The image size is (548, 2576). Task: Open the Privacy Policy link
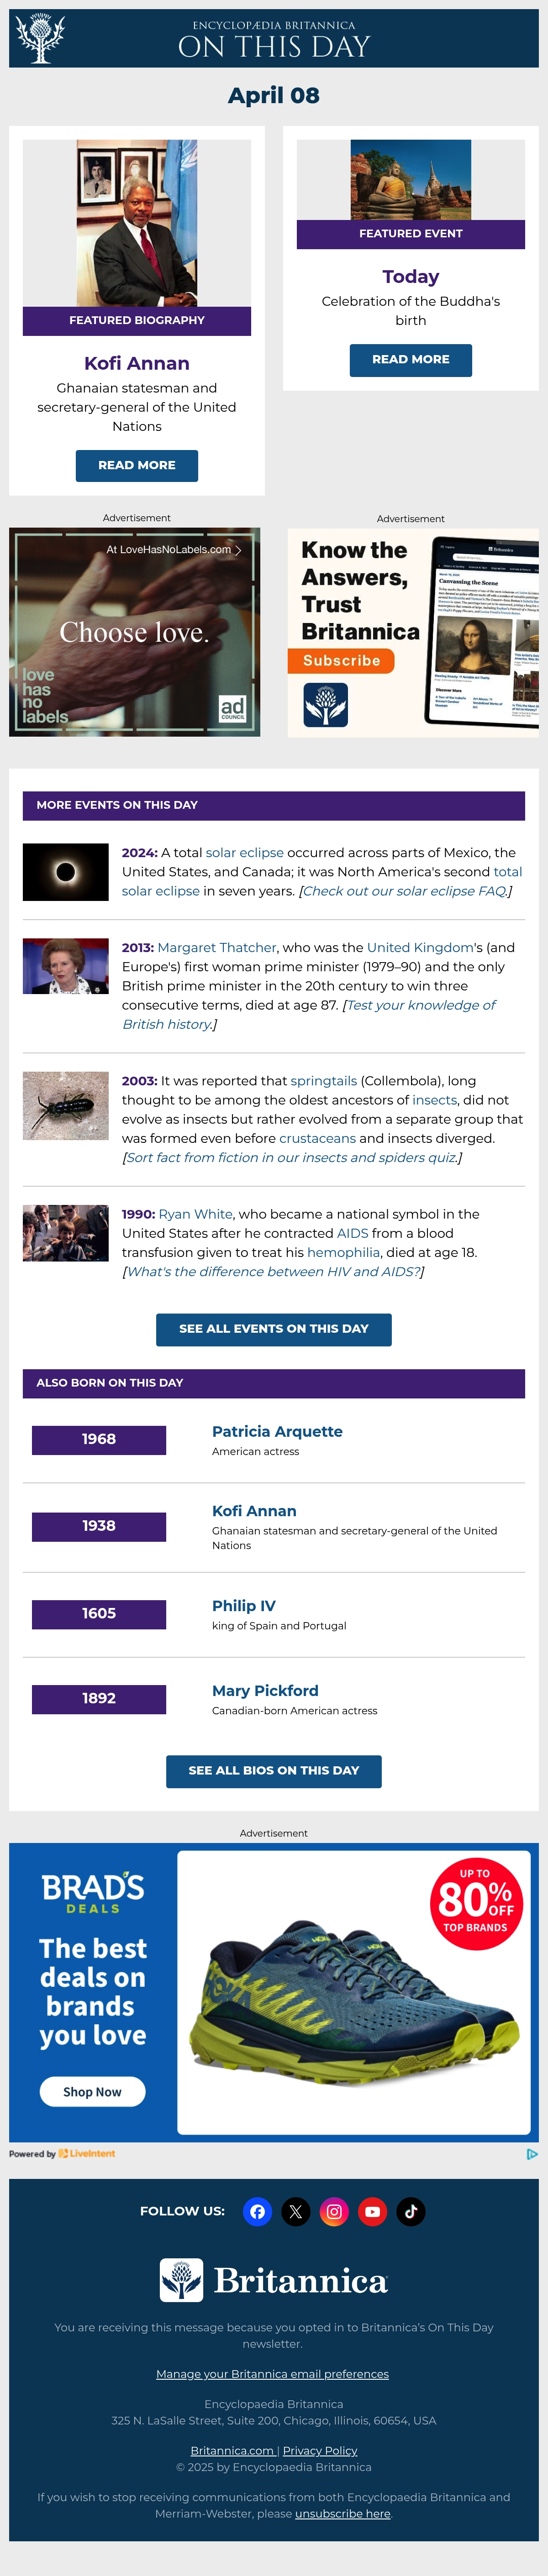(320, 2450)
